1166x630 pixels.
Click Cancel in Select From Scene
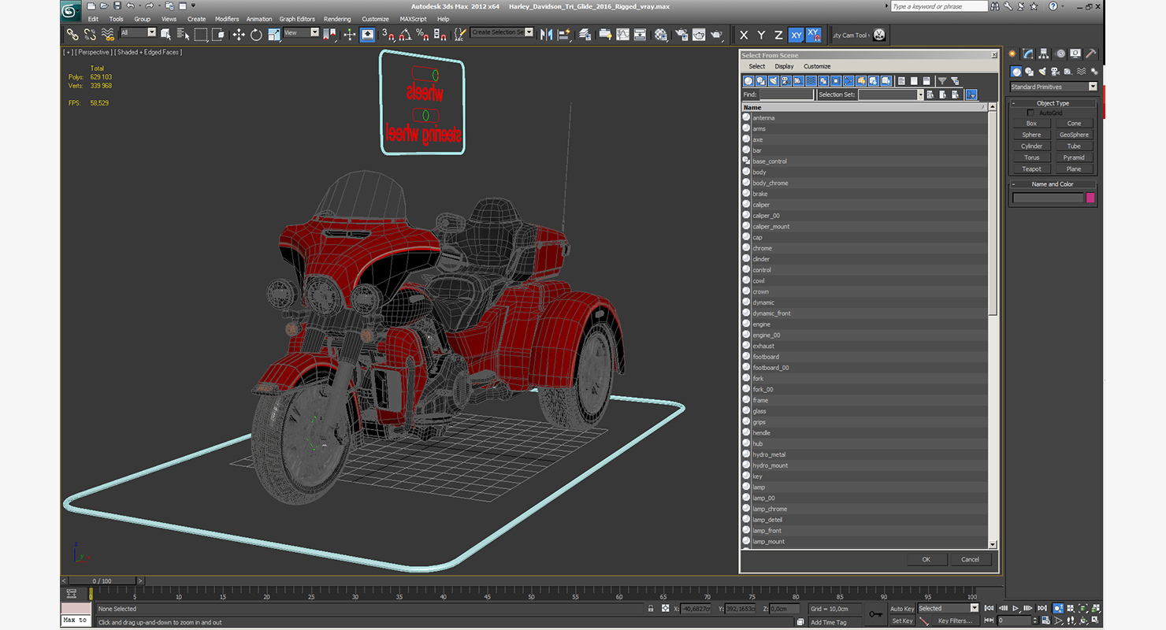click(x=970, y=559)
